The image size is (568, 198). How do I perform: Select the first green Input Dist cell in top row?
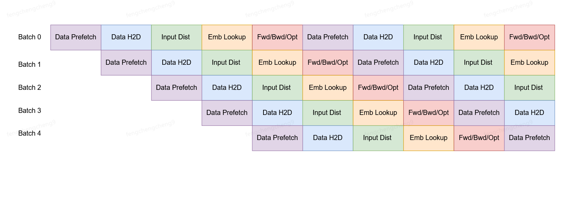pos(176,37)
